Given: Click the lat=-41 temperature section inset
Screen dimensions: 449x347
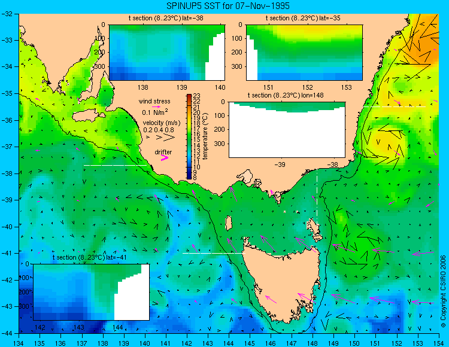Looking at the screenshot, I should pos(92,292).
